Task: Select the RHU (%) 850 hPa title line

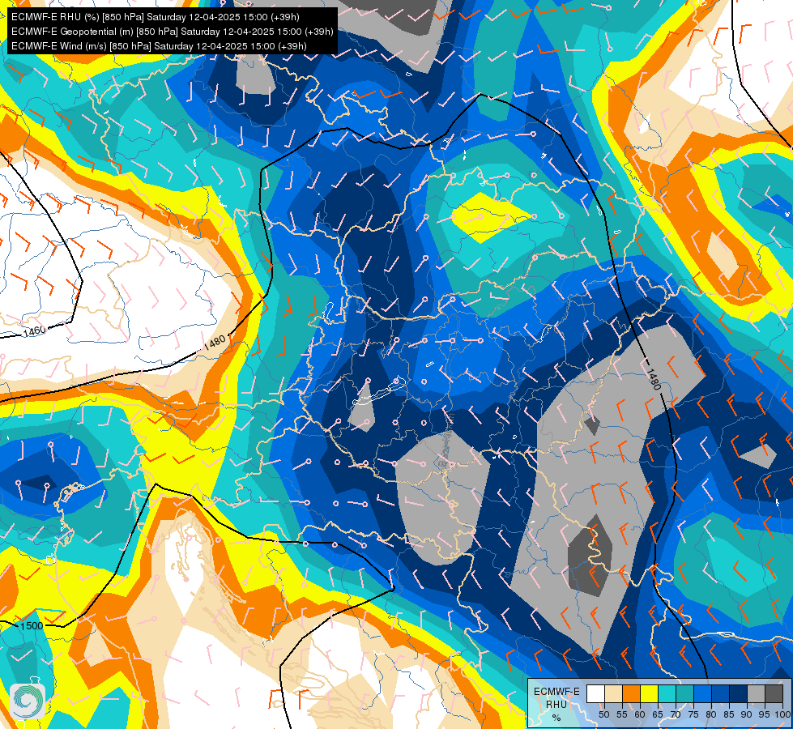Action: pos(156,17)
